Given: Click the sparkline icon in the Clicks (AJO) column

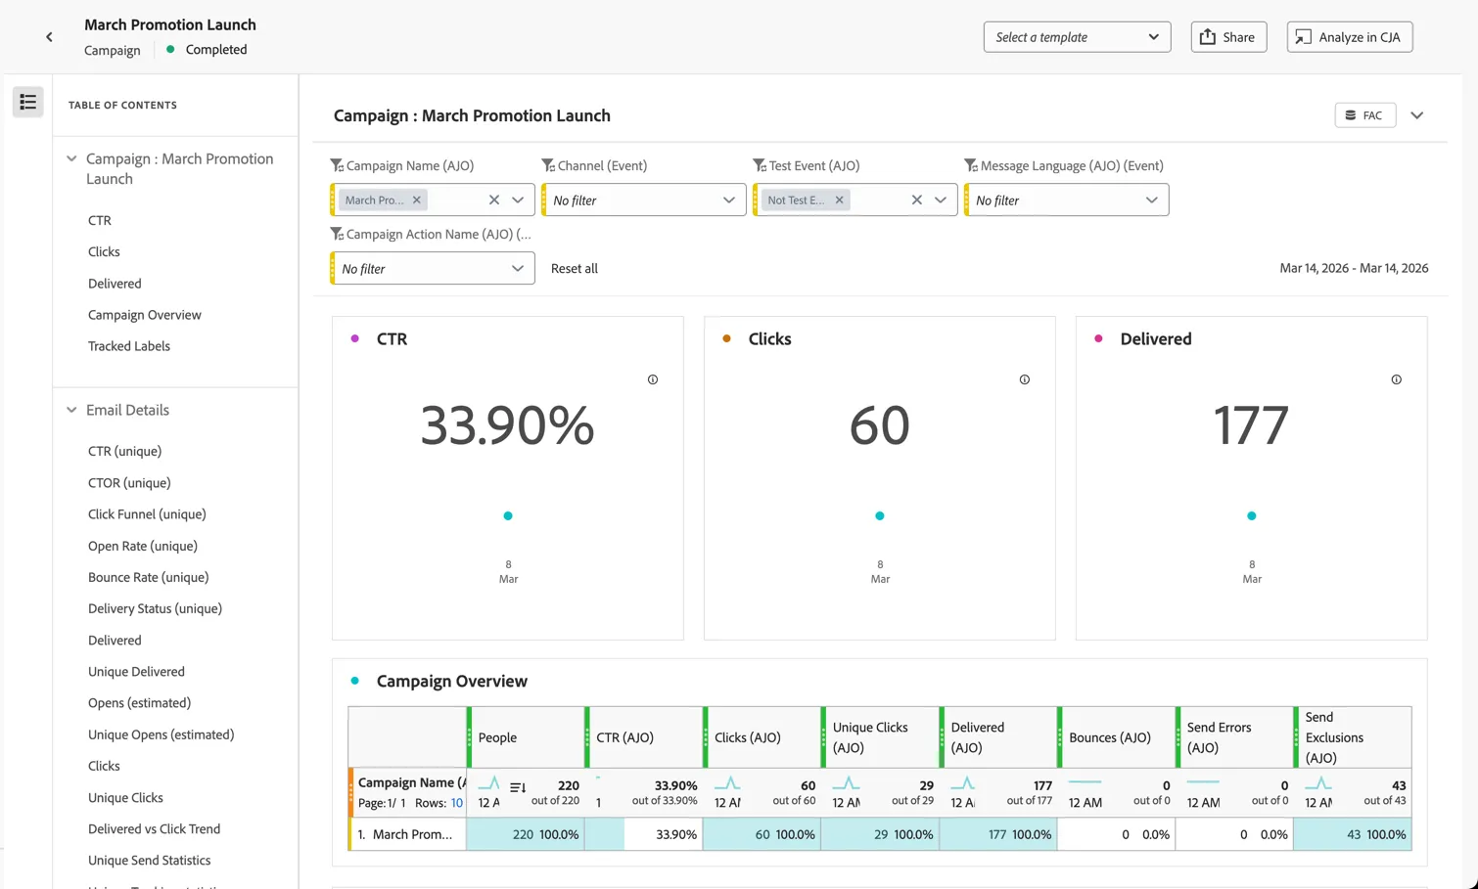Looking at the screenshot, I should click(726, 783).
